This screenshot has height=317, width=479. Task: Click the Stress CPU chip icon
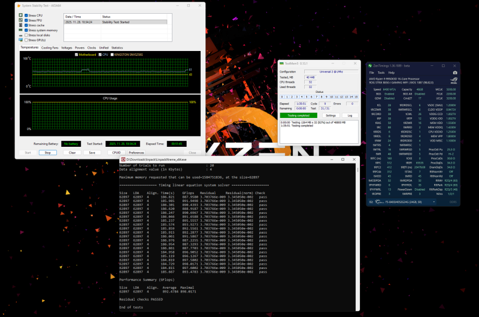(x=20, y=15)
